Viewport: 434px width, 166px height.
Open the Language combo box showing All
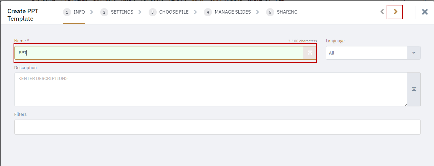click(x=366, y=53)
